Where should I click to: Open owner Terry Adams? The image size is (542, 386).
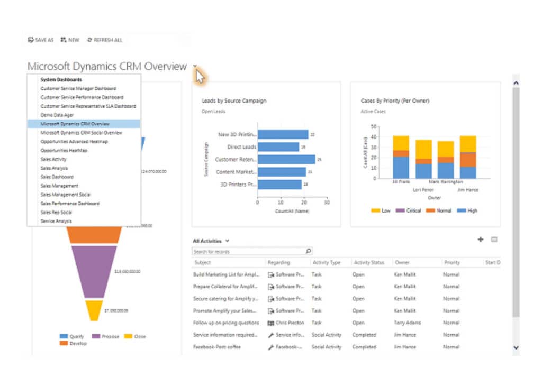point(407,323)
